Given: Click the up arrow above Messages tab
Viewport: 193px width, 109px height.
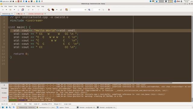Looking at the screenshot, I should coord(4,85).
